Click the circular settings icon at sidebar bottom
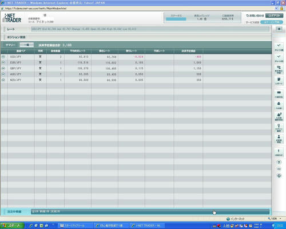The image size is (286, 229). point(279,176)
